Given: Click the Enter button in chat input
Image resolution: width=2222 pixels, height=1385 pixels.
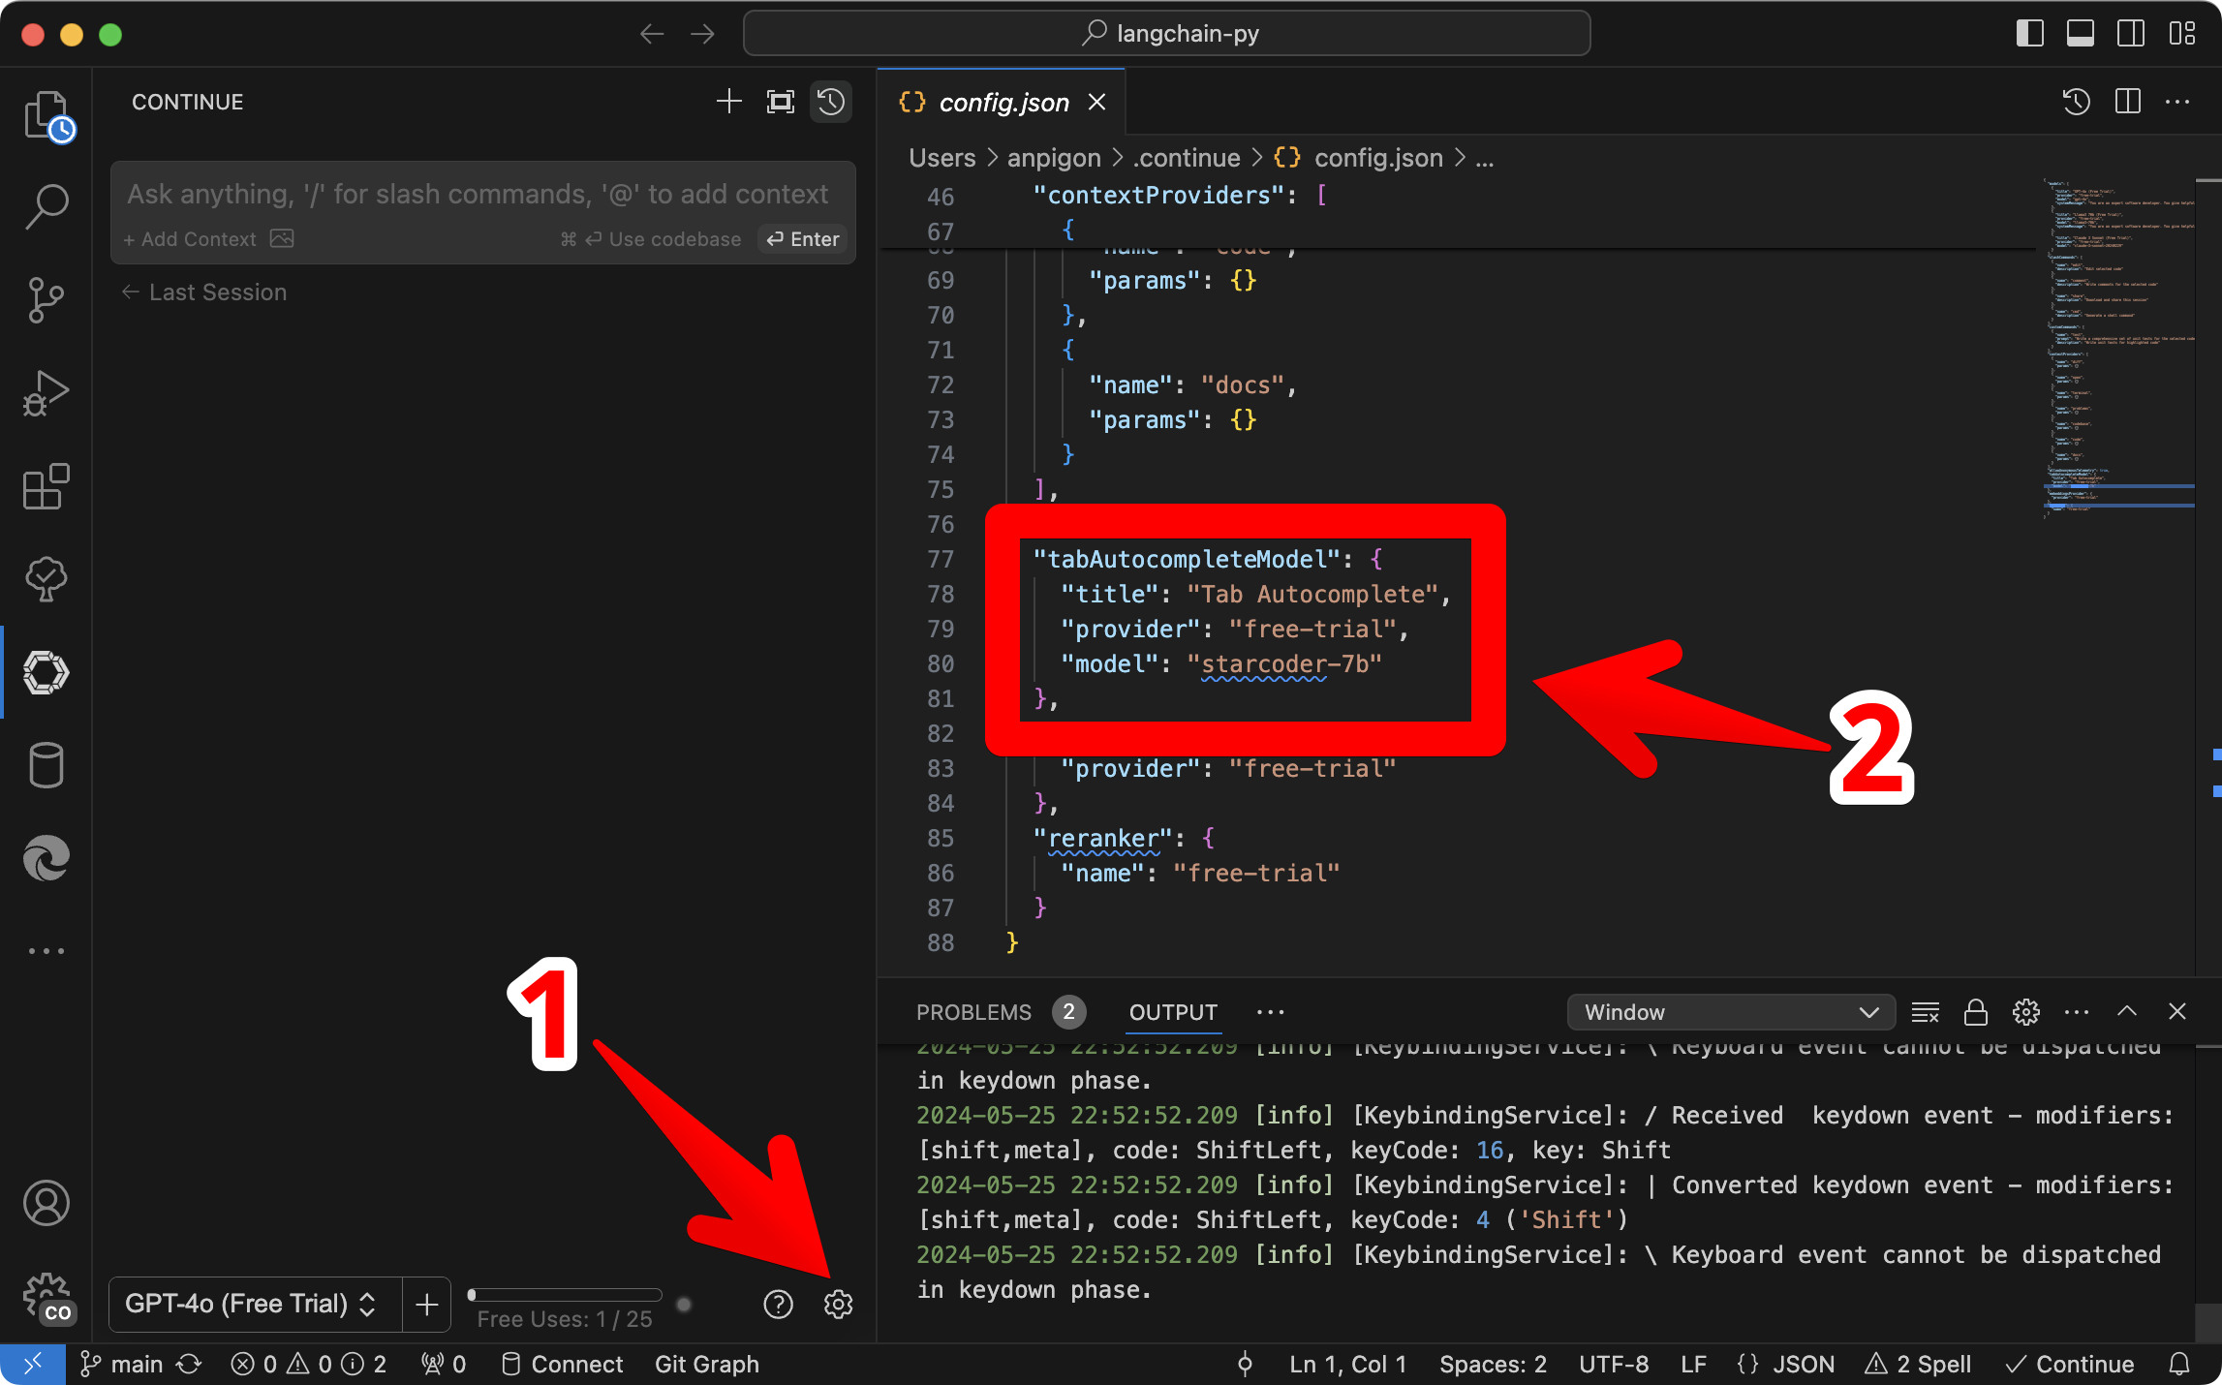Looking at the screenshot, I should tap(803, 239).
